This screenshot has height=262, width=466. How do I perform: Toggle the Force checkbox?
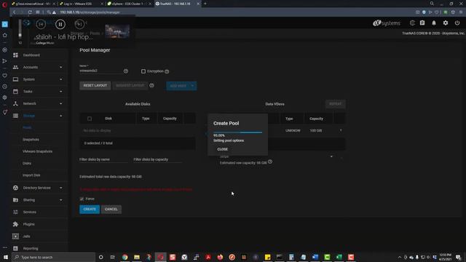tap(82, 199)
